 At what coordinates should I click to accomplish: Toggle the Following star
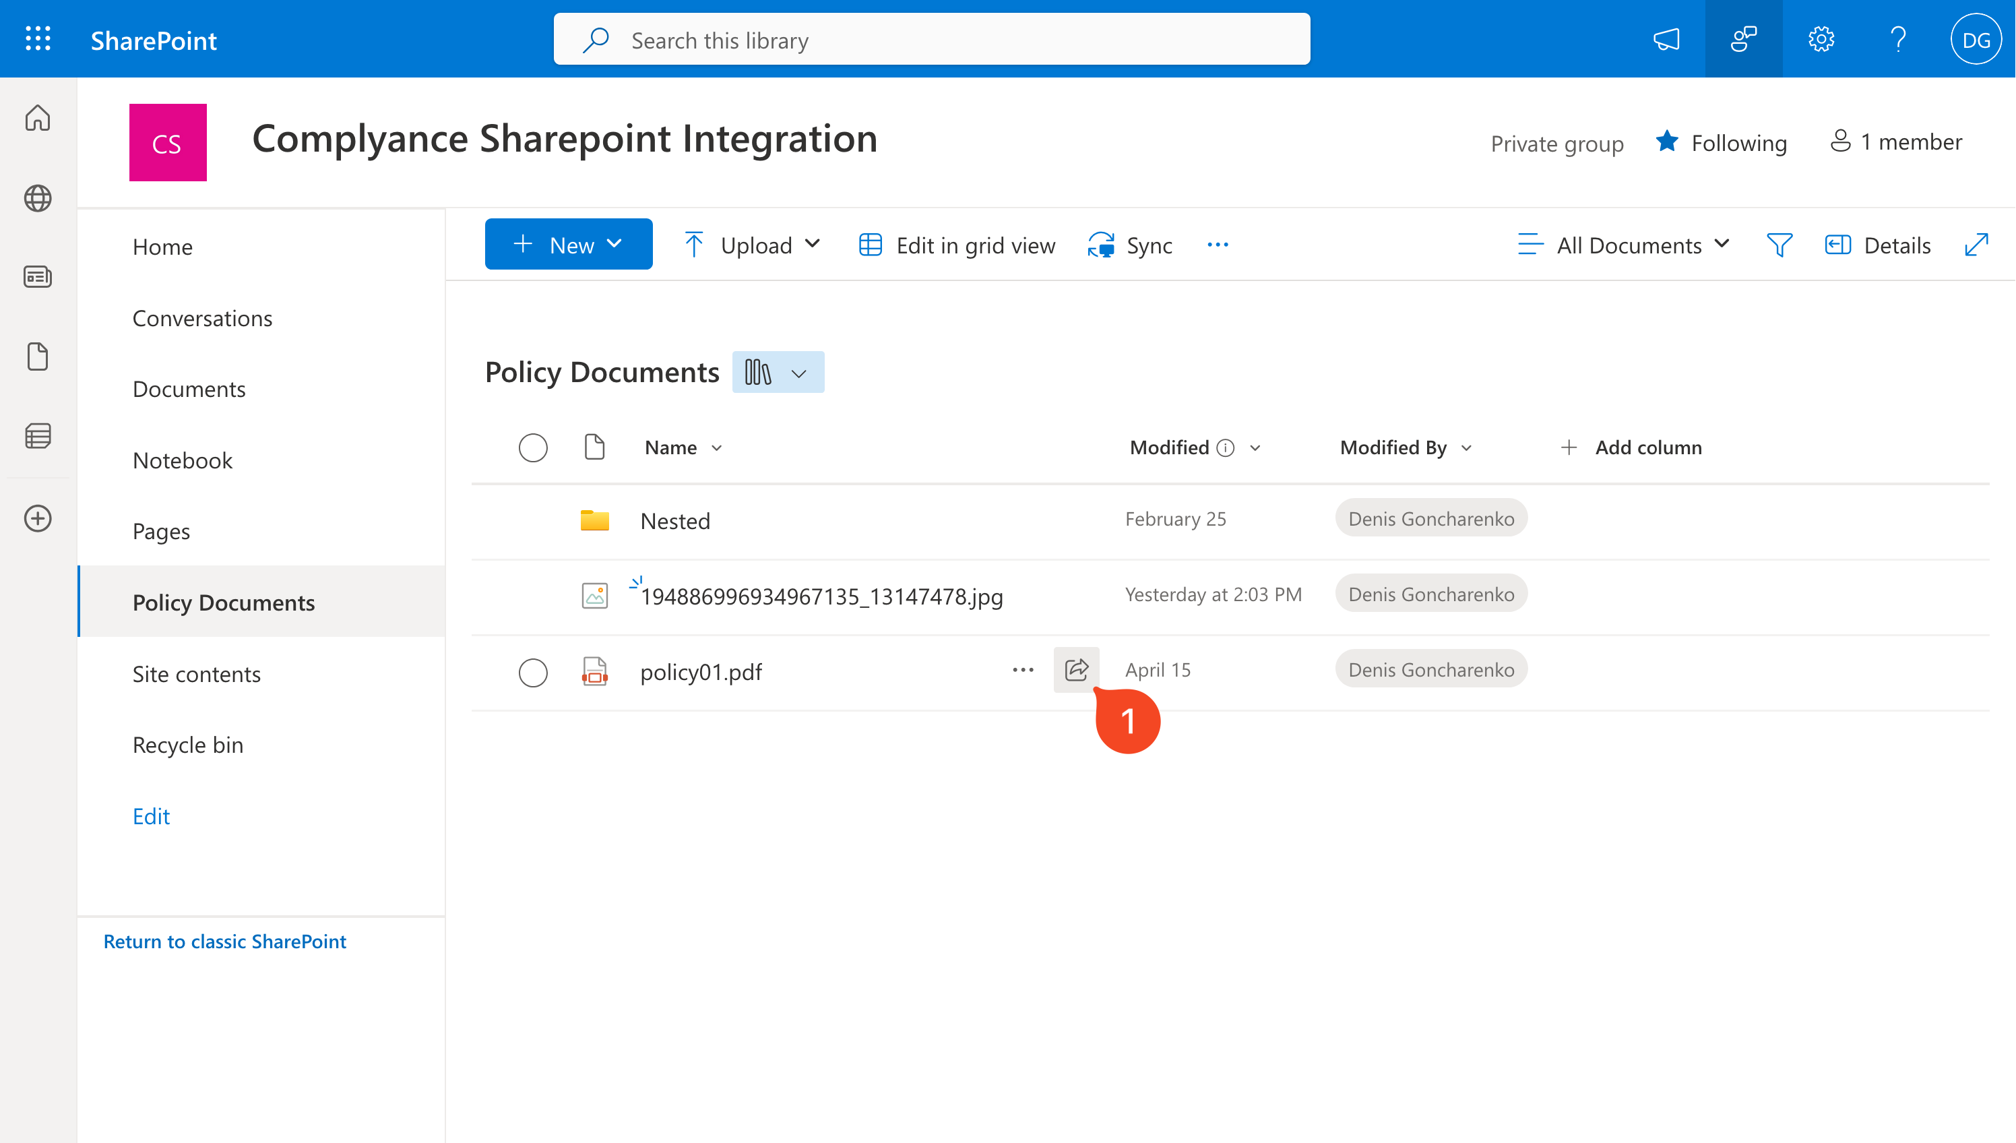point(1667,142)
